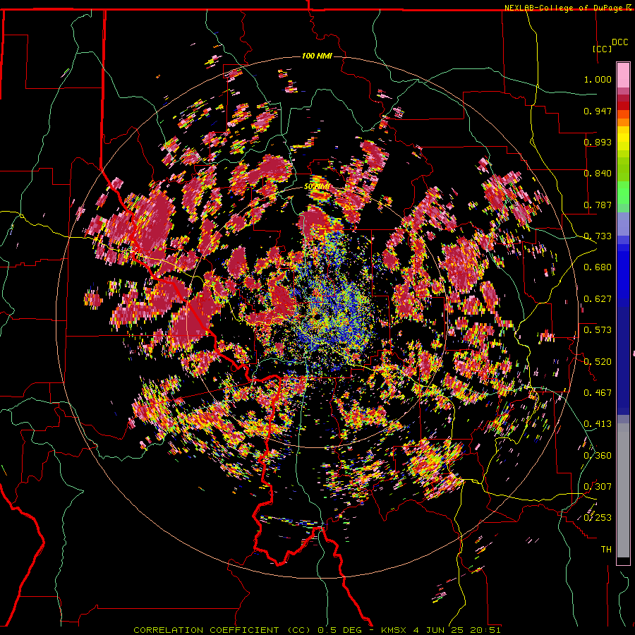Click the Correlation Coefficient caption at bottom
Viewport: 635px width, 635px height.
pos(317,630)
